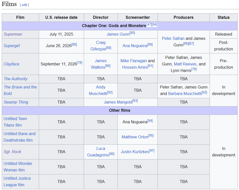Viewport: 239px width, 190px height.
Task: Click citation [87] in producers cell
Action: 191,44
